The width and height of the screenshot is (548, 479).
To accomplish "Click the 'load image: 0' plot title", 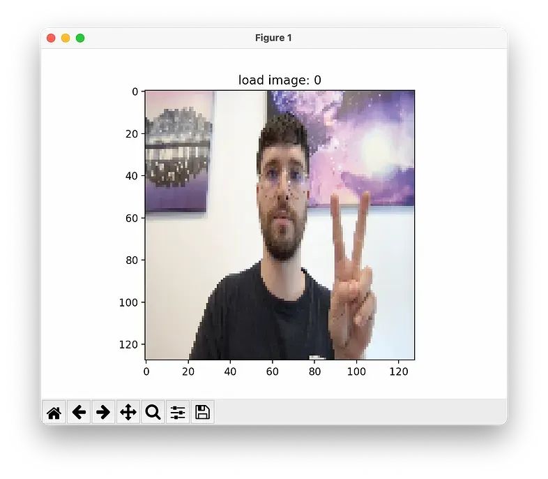I will [280, 80].
